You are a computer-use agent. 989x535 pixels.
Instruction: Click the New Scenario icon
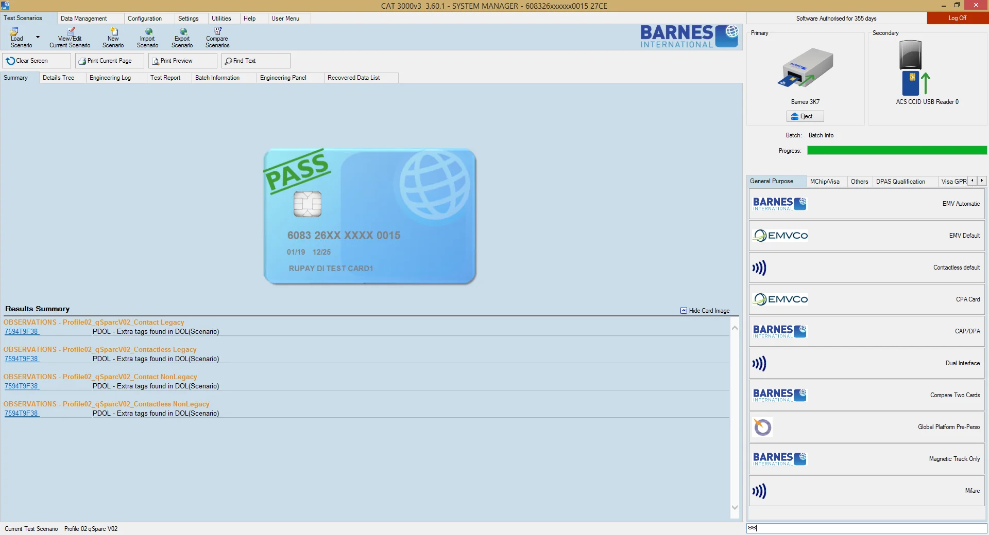tap(113, 32)
